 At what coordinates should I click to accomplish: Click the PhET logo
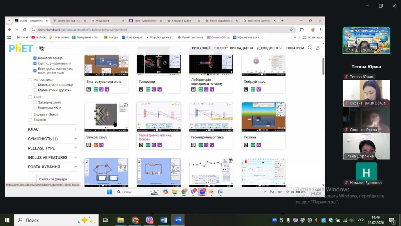pos(21,48)
